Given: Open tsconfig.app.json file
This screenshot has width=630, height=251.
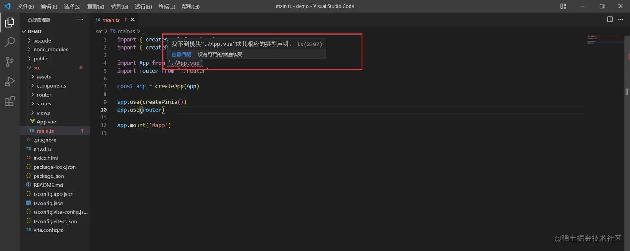Looking at the screenshot, I should (55, 194).
